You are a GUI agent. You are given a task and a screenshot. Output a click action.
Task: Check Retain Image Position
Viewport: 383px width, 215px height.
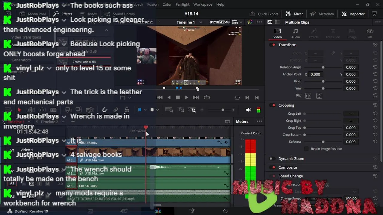pyautogui.click(x=306, y=149)
